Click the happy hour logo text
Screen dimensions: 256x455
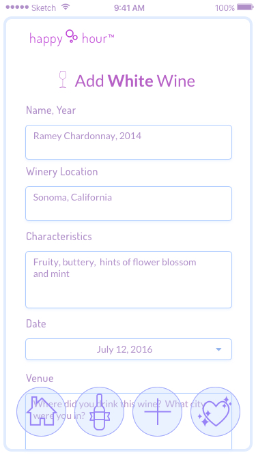pyautogui.click(x=72, y=38)
